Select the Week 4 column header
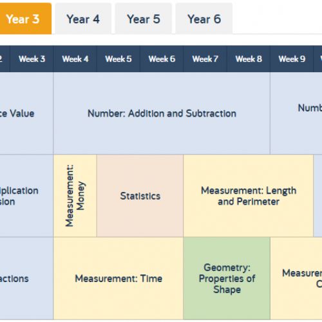Screen dimensions: 322x322 (x=75, y=59)
